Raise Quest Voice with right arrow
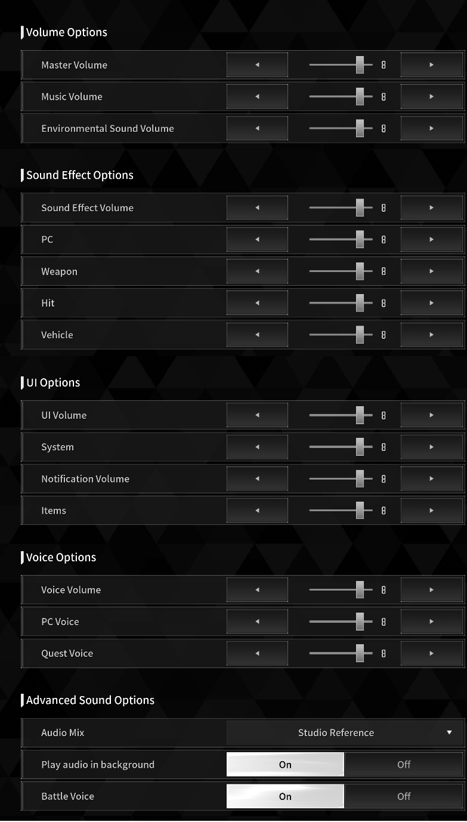This screenshot has height=822, width=467. pyautogui.click(x=432, y=653)
